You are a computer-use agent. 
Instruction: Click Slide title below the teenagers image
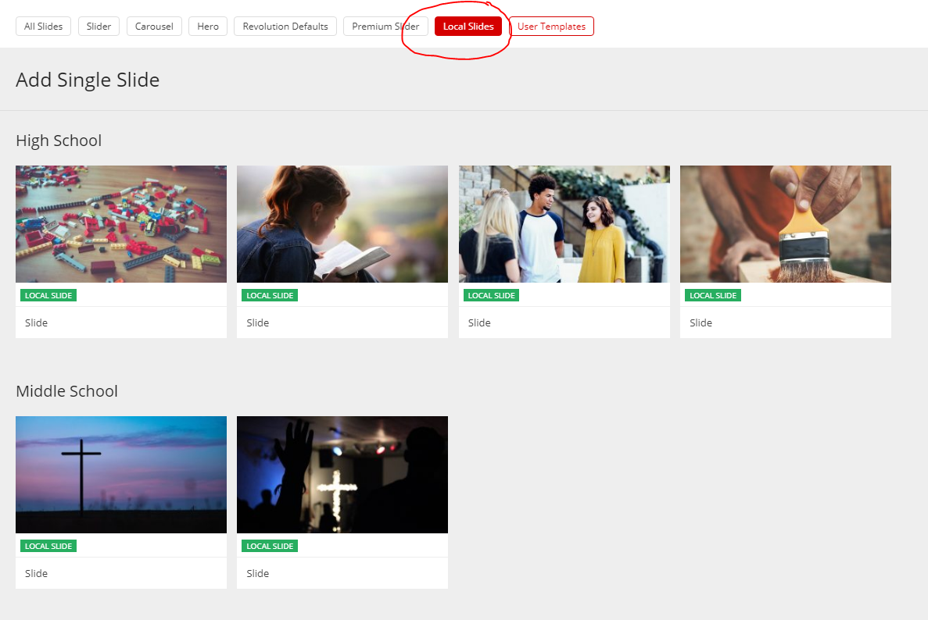click(x=479, y=323)
